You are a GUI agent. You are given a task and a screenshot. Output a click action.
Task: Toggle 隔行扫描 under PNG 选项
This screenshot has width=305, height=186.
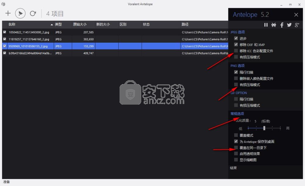[x=236, y=72]
